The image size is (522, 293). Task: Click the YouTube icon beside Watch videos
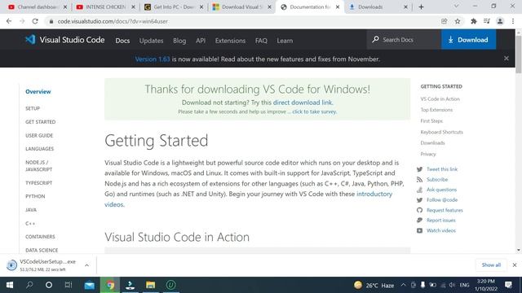pos(419,230)
